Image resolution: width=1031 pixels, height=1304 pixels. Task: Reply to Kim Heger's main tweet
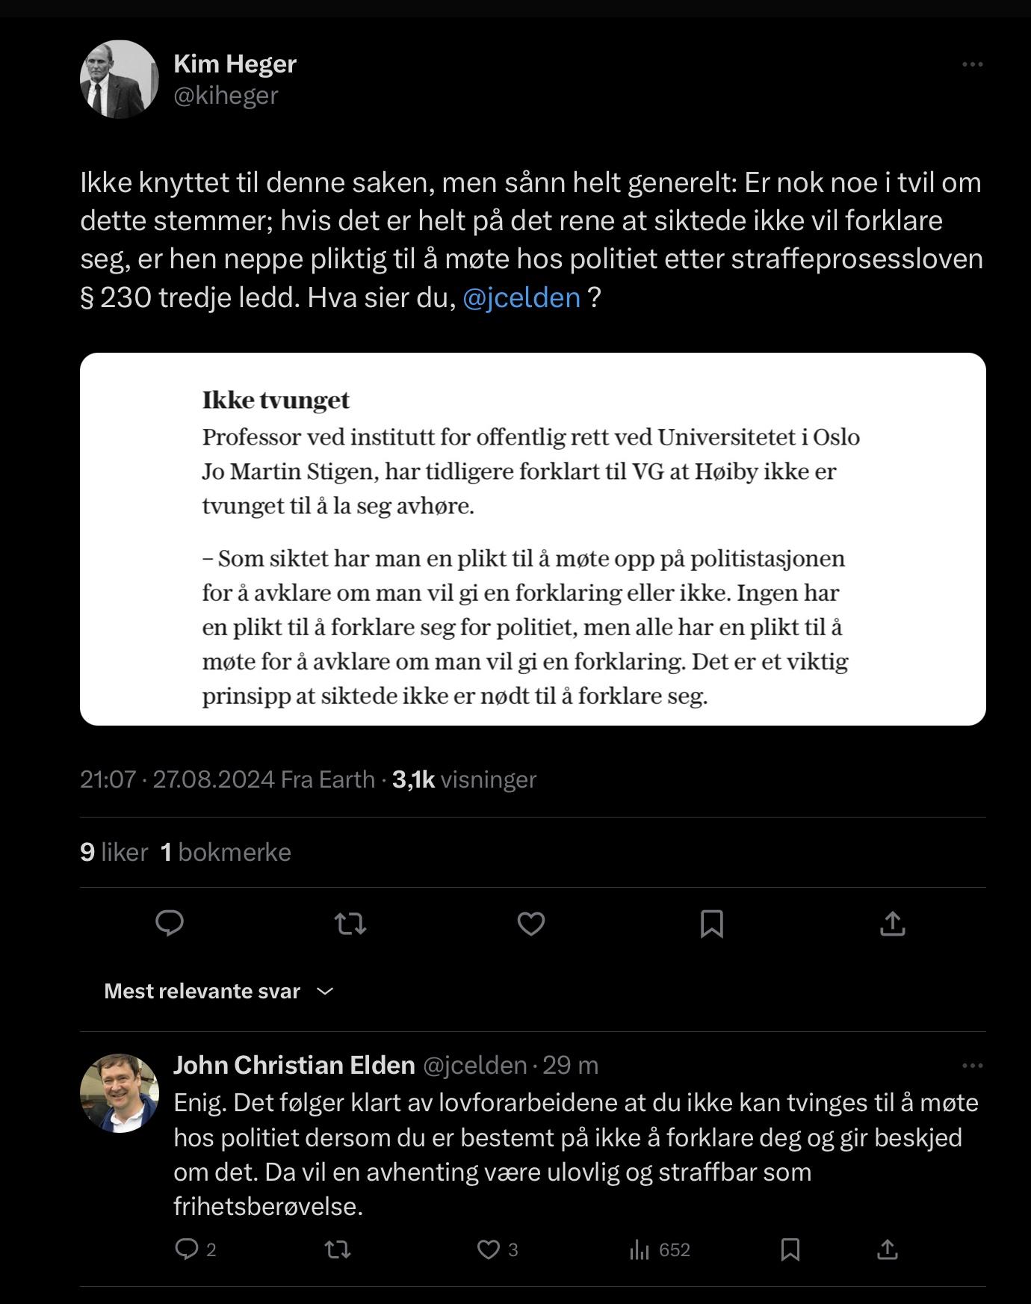pos(170,924)
